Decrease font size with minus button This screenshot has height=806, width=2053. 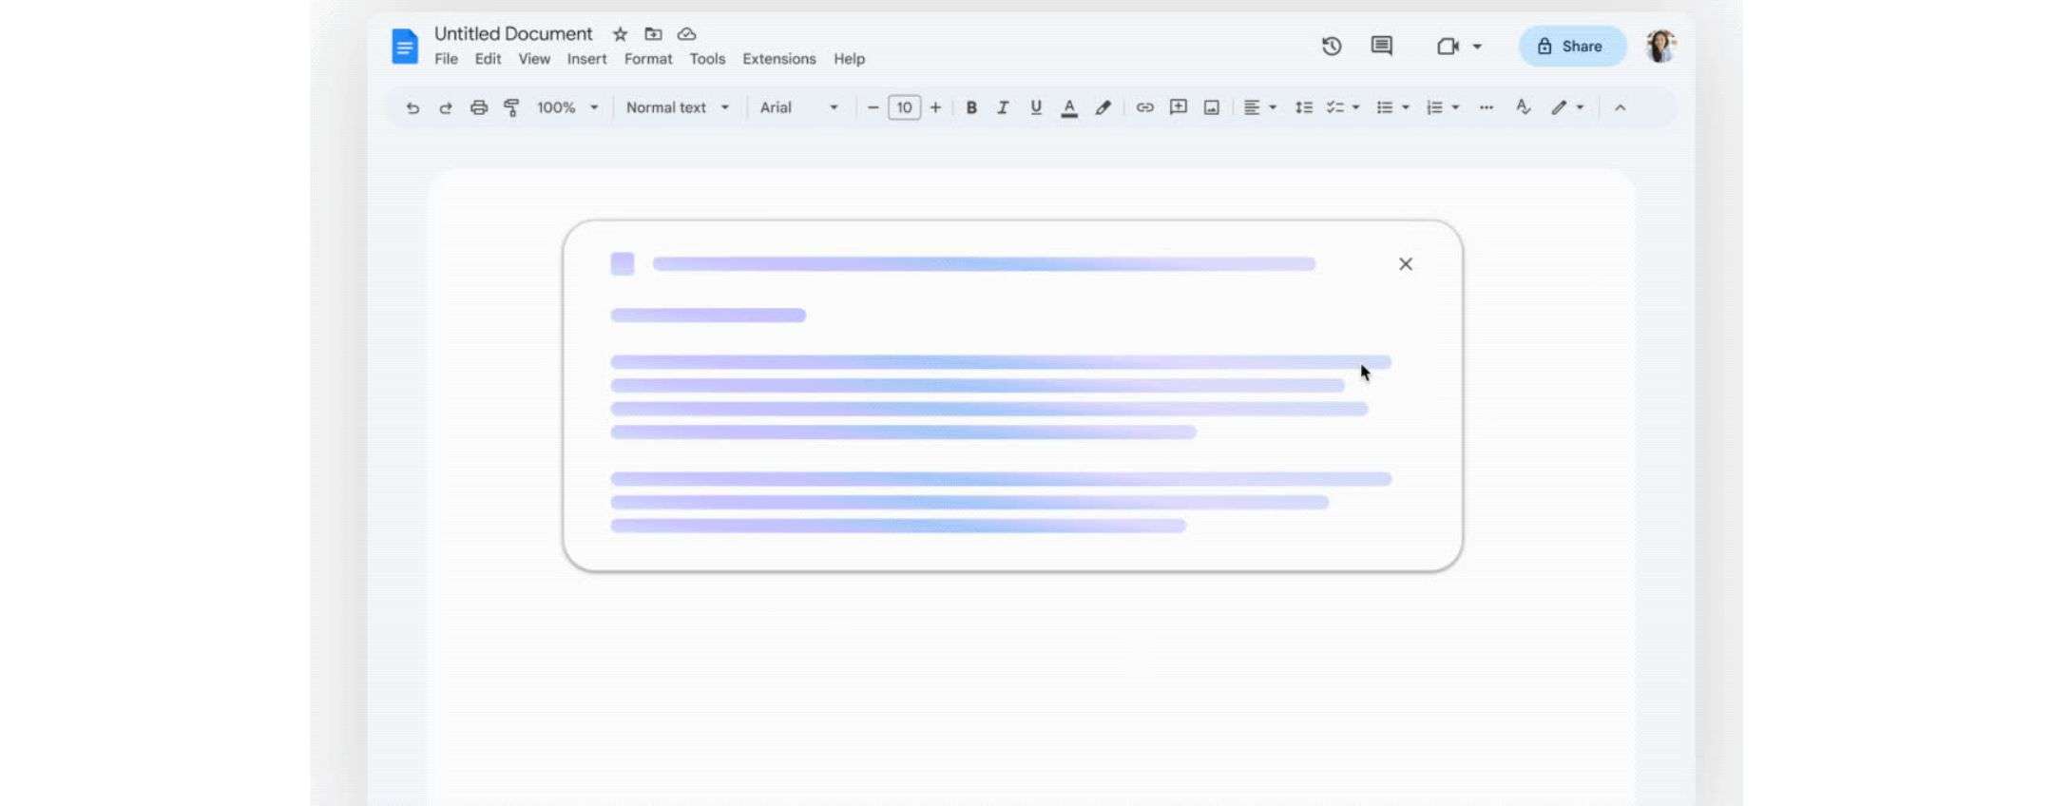(x=873, y=107)
